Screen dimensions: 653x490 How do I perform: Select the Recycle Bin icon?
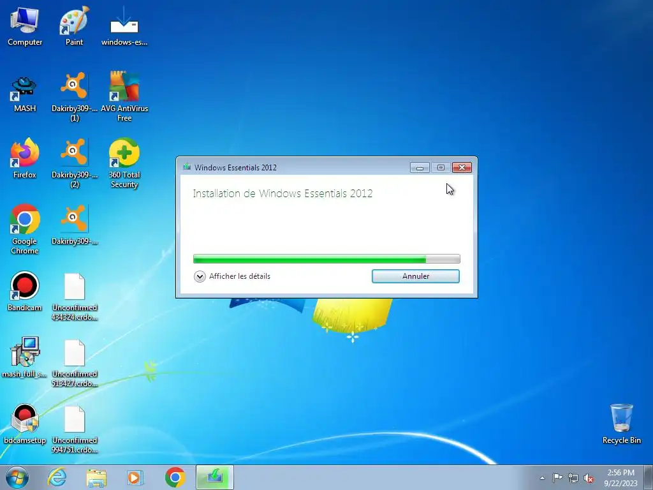click(x=621, y=424)
